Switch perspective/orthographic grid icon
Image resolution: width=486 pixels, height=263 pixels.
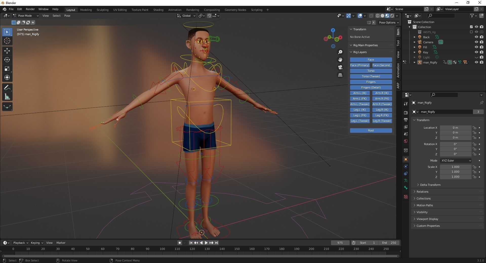pyautogui.click(x=340, y=75)
